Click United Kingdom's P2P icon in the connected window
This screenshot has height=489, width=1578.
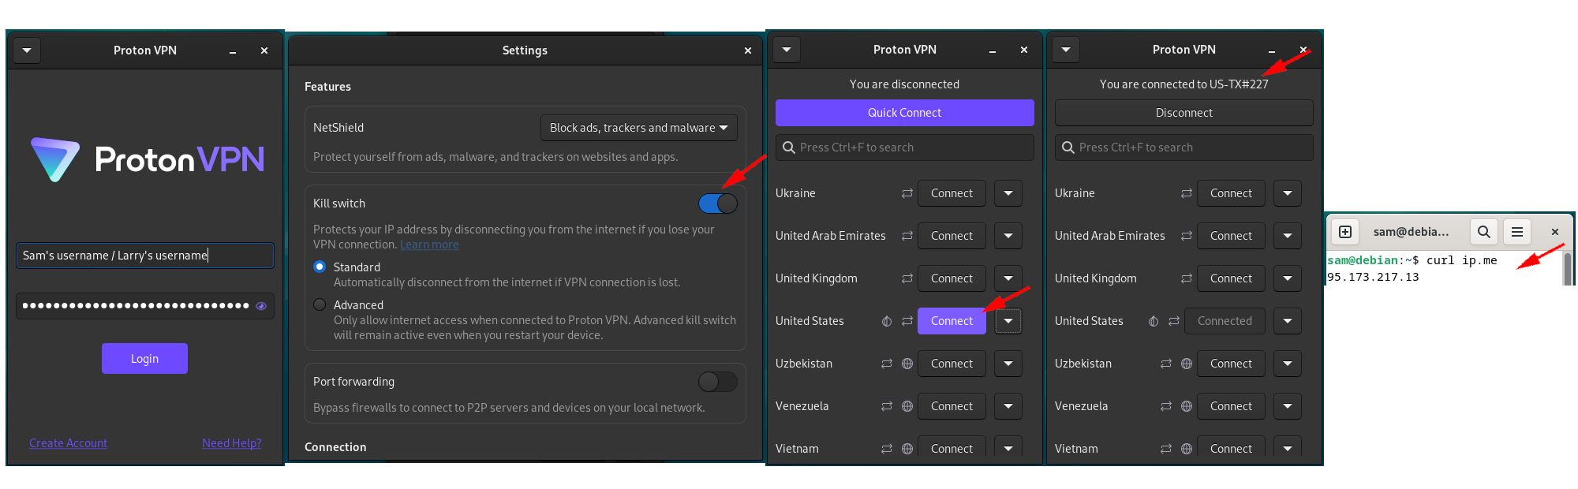[x=1187, y=278]
